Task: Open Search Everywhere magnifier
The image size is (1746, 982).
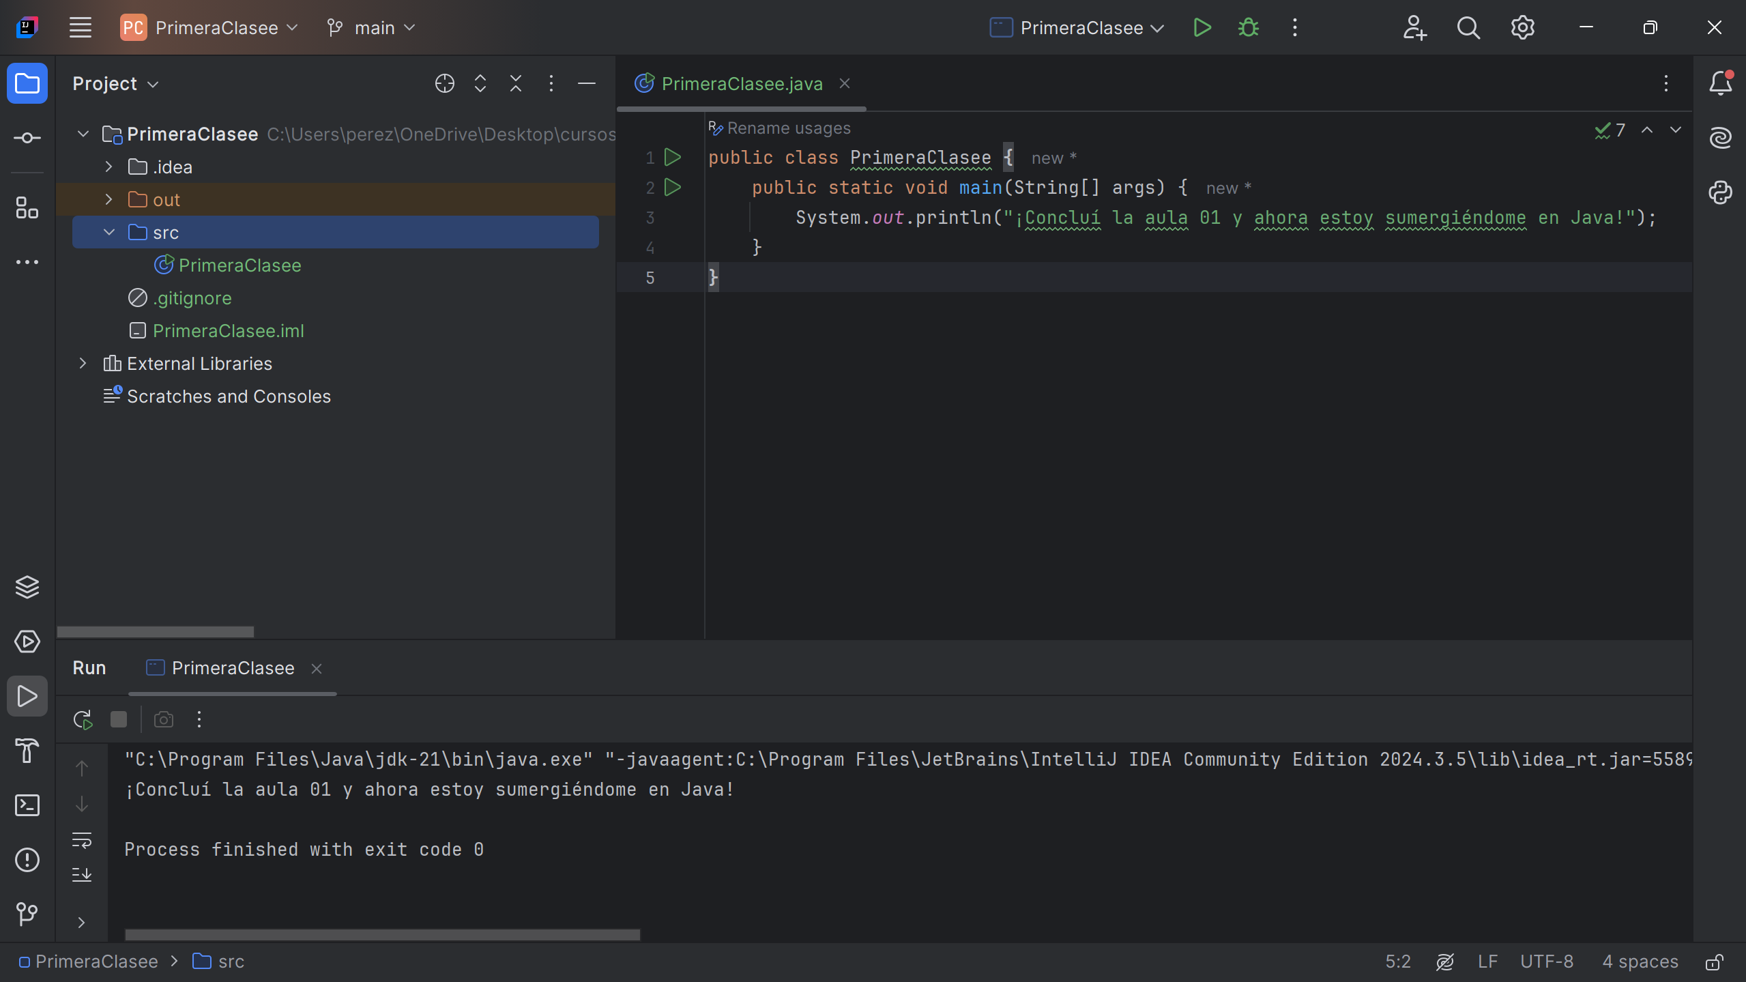Action: 1468,28
